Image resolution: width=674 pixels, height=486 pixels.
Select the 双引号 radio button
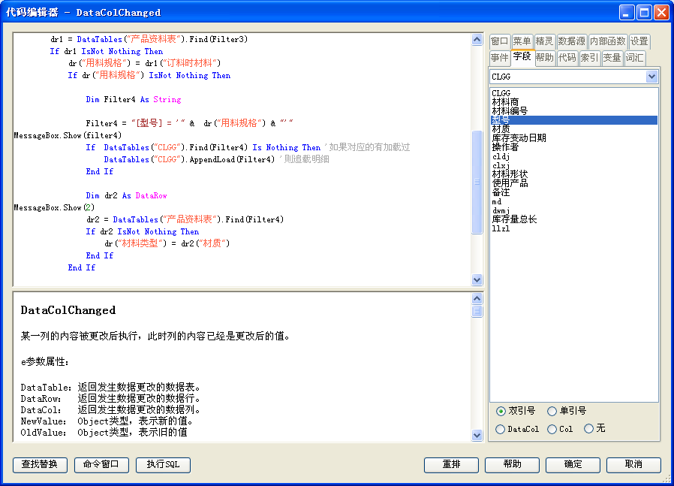(501, 411)
